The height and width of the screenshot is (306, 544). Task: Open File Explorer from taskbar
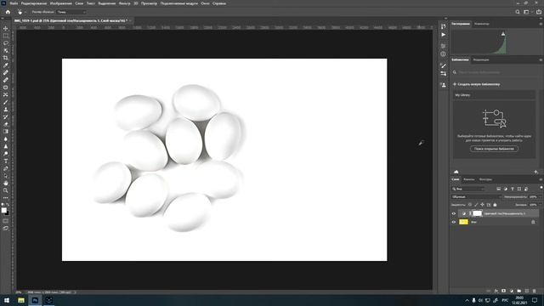click(x=21, y=300)
